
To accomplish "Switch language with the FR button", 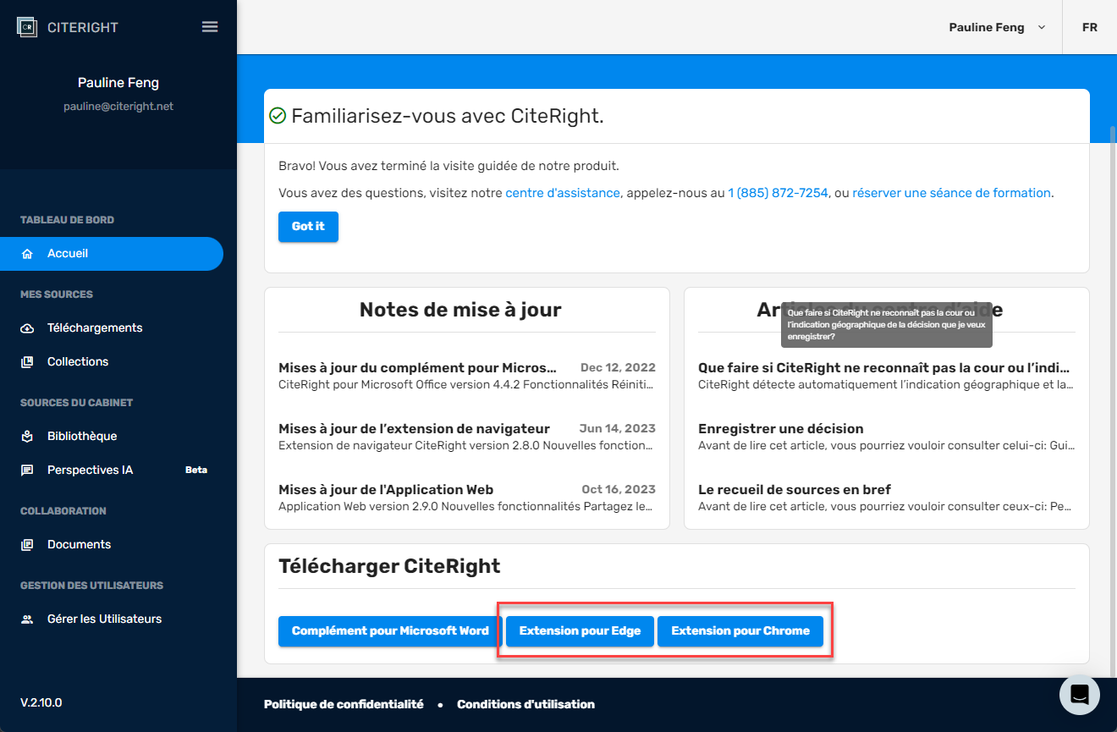I will pyautogui.click(x=1090, y=27).
